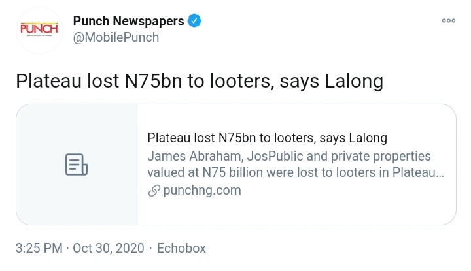Click JosPublic text in card description
The height and width of the screenshot is (271, 471).
pyautogui.click(x=251, y=156)
